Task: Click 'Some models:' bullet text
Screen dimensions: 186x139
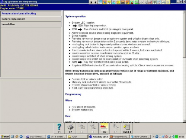Action: 79,36
